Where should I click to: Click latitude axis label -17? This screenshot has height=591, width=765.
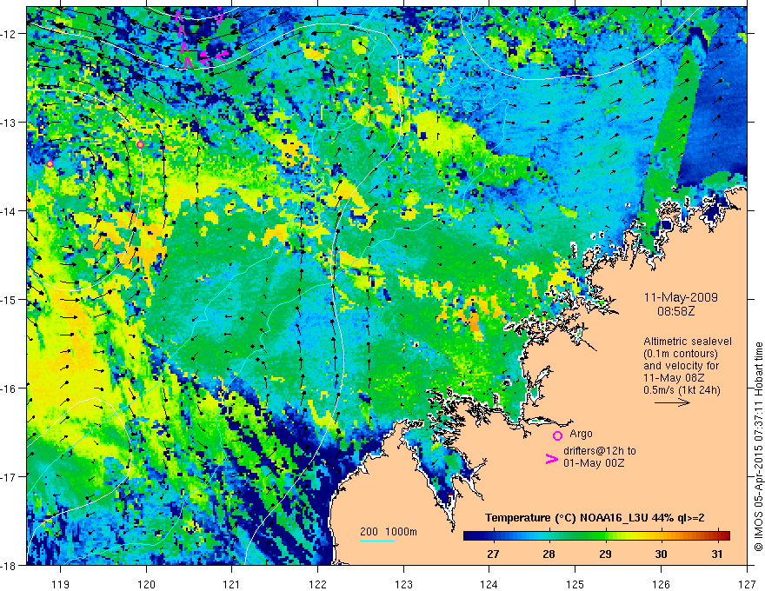click(10, 476)
